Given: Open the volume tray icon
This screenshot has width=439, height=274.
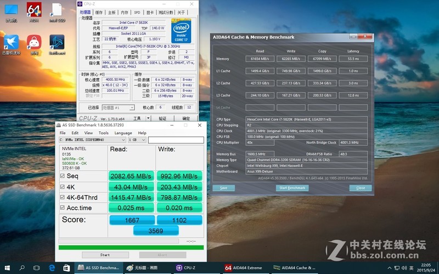Looking at the screenshot, I should click(404, 268).
